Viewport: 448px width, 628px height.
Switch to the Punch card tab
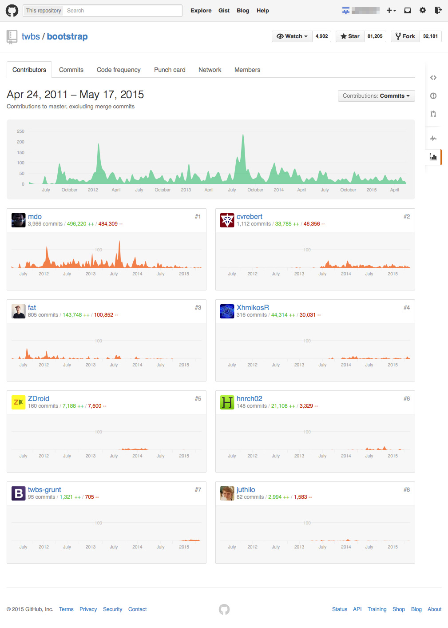pos(169,70)
